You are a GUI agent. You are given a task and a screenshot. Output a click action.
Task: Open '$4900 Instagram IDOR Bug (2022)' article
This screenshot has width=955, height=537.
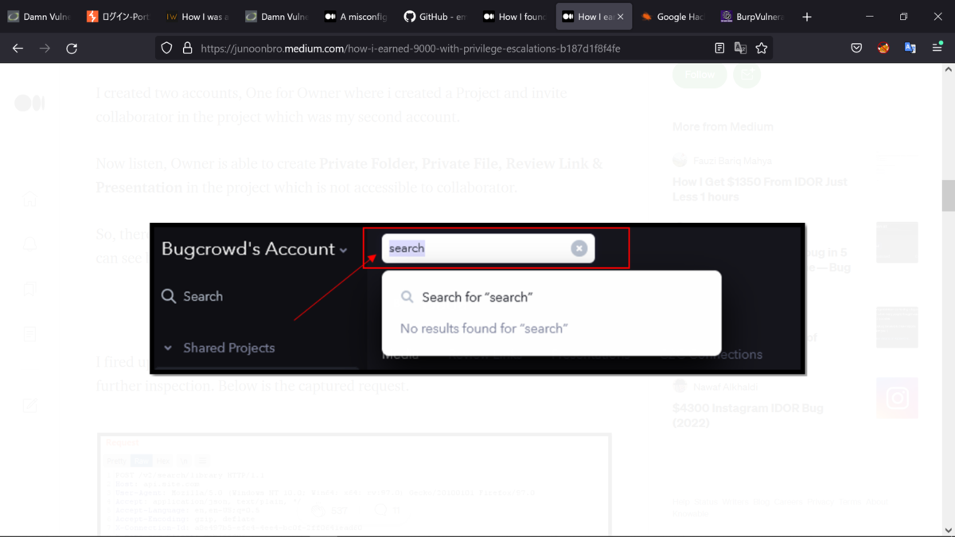pos(747,415)
